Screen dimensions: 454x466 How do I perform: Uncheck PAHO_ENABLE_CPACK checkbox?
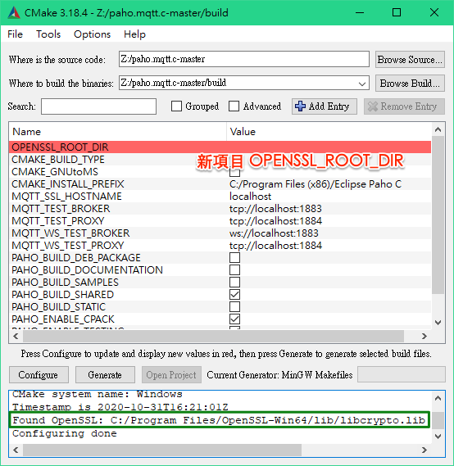[x=234, y=319]
